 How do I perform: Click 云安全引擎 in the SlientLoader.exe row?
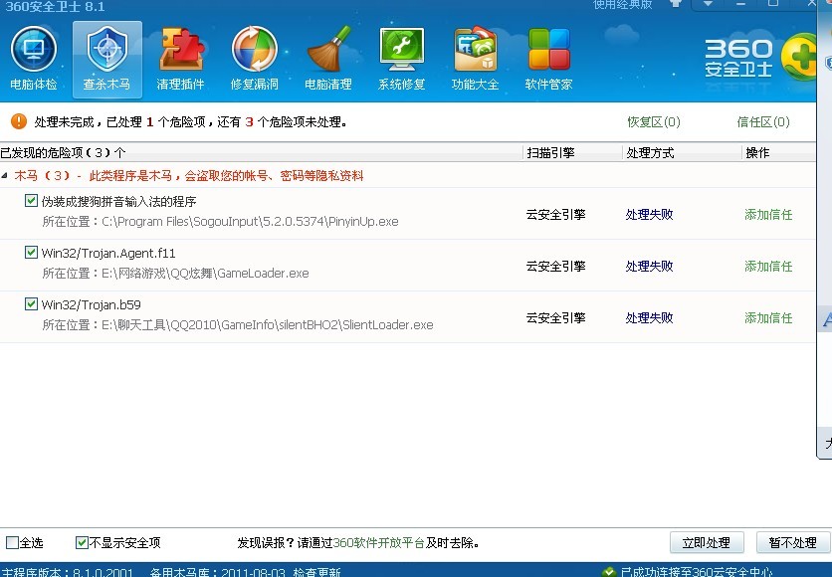(555, 317)
